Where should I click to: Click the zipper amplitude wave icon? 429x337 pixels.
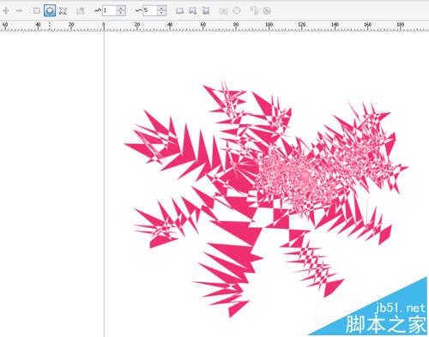tap(98, 10)
